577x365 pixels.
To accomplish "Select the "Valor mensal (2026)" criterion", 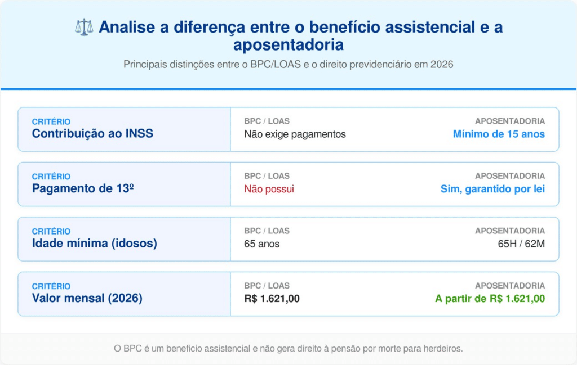I will 87,298.
